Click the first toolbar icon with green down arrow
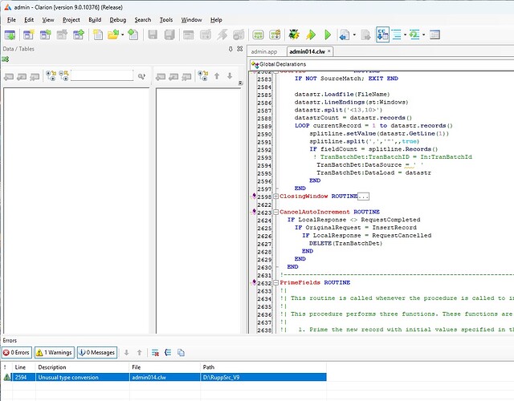The width and height of the screenshot is (514, 401). click(10, 34)
